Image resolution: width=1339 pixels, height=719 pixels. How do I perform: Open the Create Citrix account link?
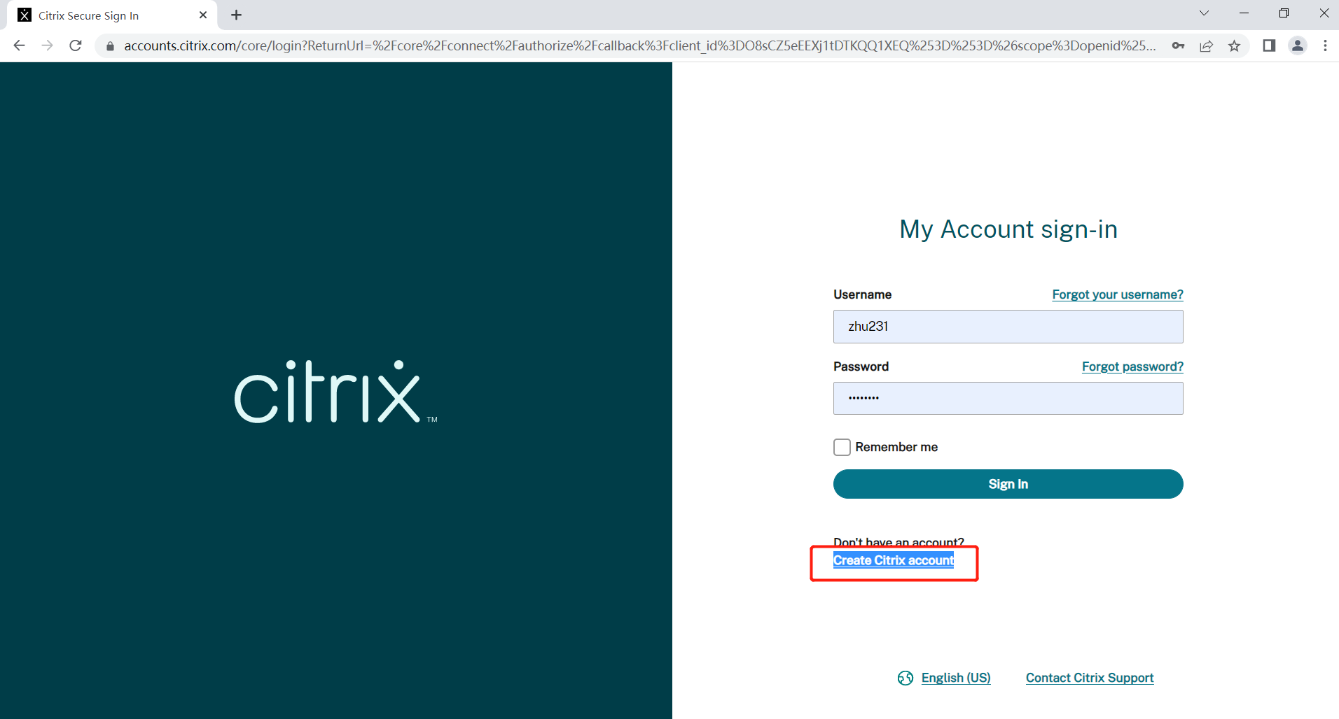click(x=894, y=560)
